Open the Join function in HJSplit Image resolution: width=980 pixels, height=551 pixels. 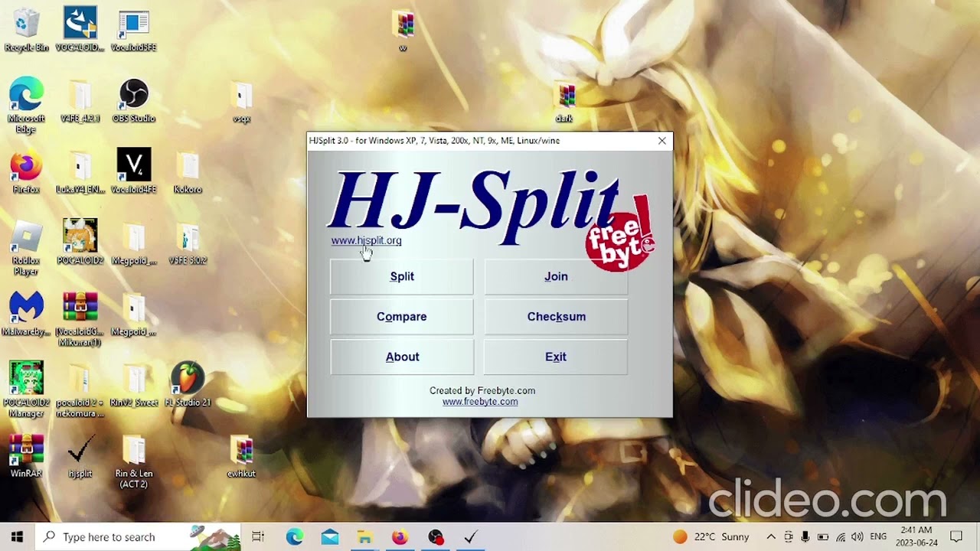[x=556, y=276]
